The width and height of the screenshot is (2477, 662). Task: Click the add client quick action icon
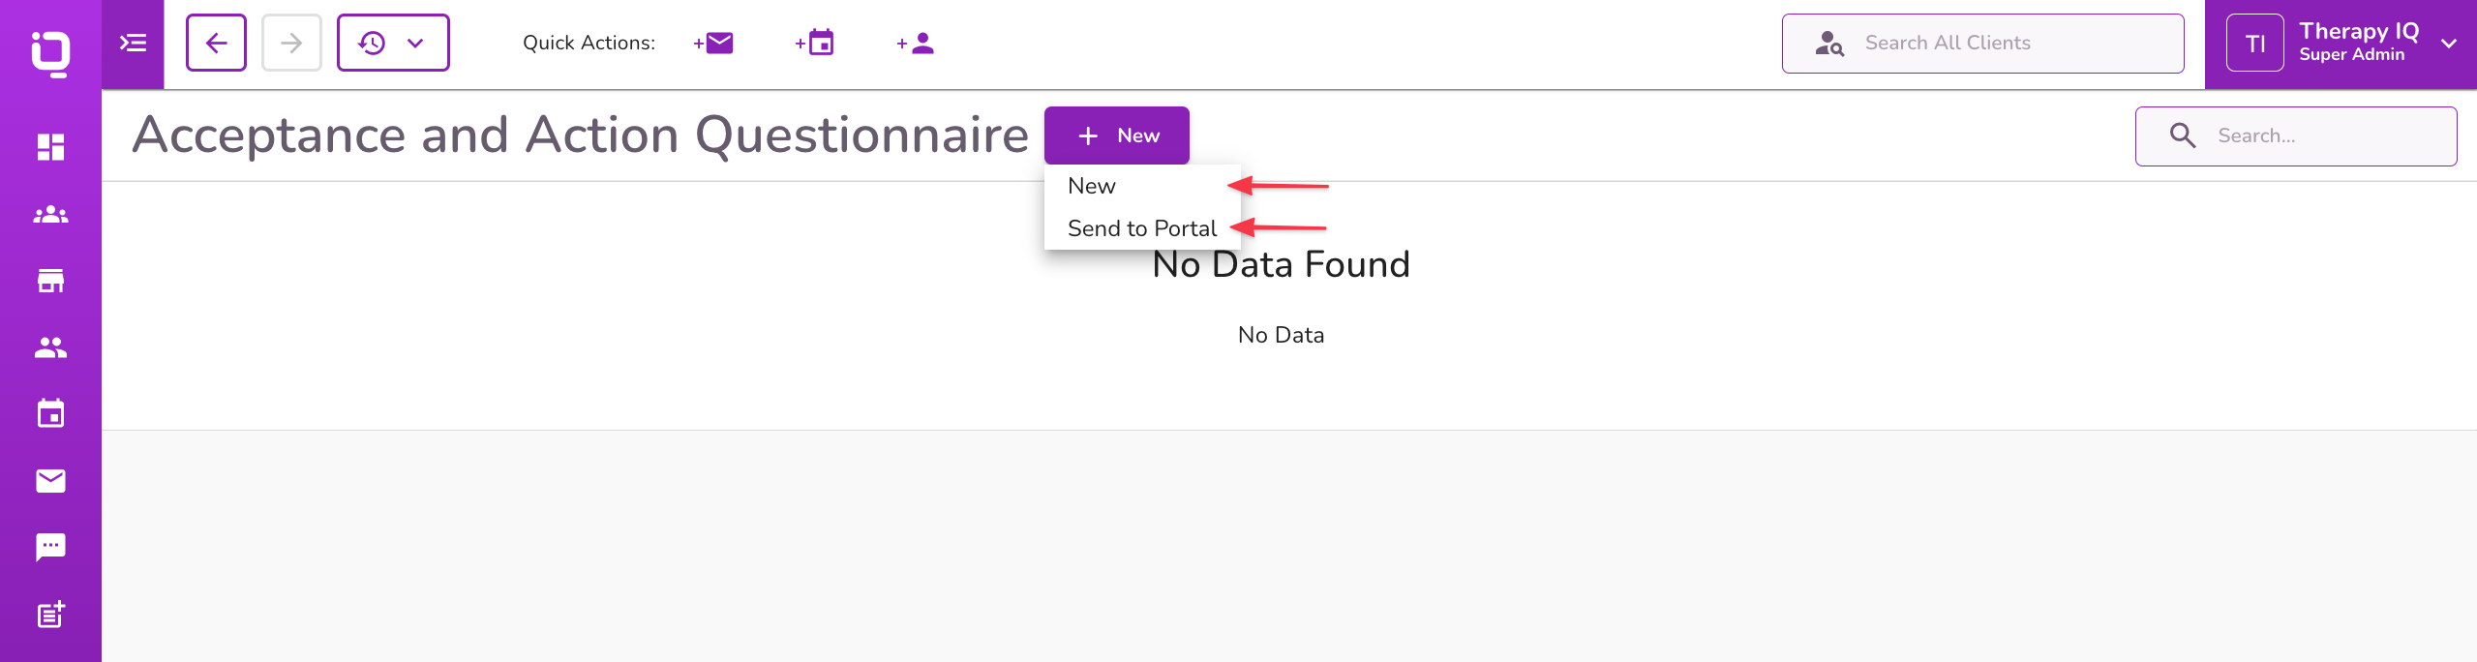click(x=916, y=44)
